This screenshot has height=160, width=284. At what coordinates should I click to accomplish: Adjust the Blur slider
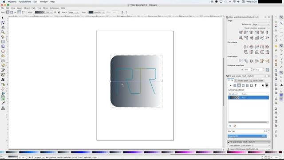click(247, 131)
